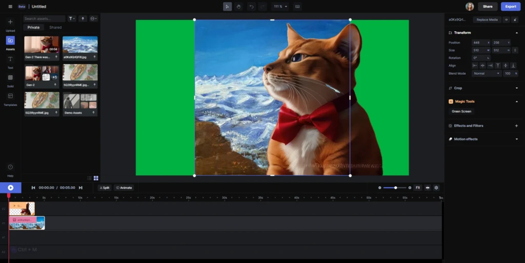
Task: Click the Split button
Action: click(105, 188)
